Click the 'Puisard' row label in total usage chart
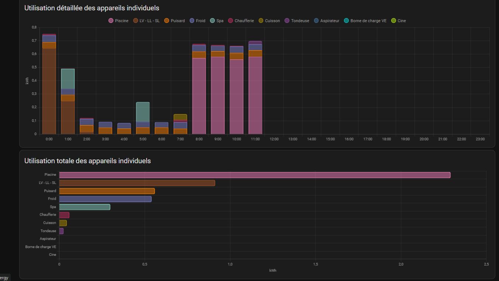This screenshot has width=499, height=281. tap(50, 191)
